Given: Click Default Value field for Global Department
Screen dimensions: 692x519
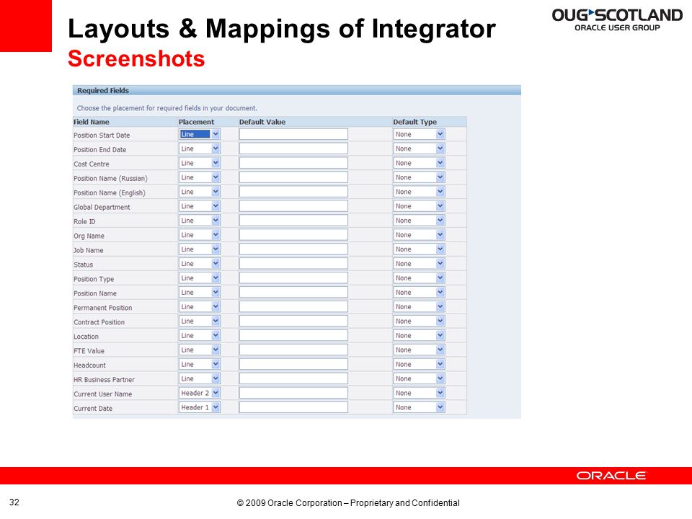Looking at the screenshot, I should coord(293,206).
